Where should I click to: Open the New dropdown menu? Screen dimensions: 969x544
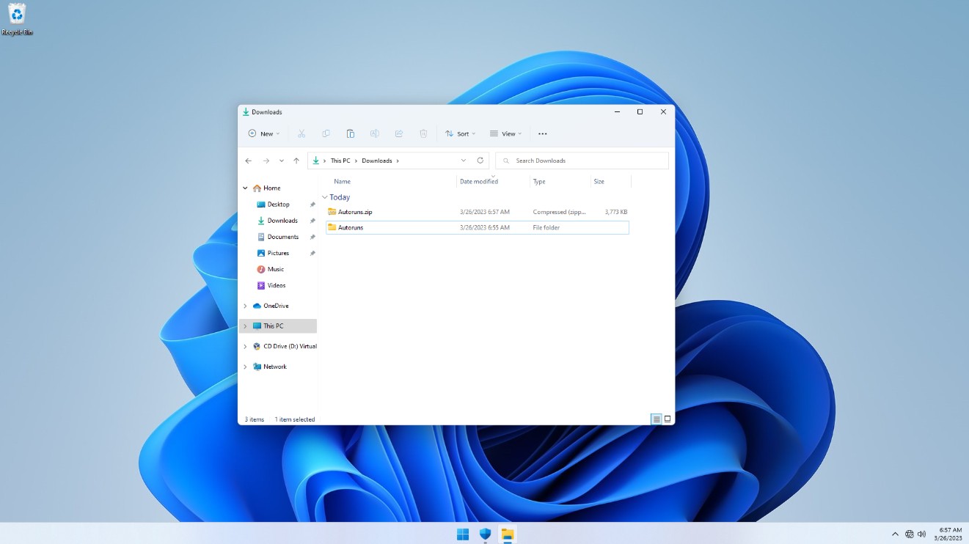(264, 133)
